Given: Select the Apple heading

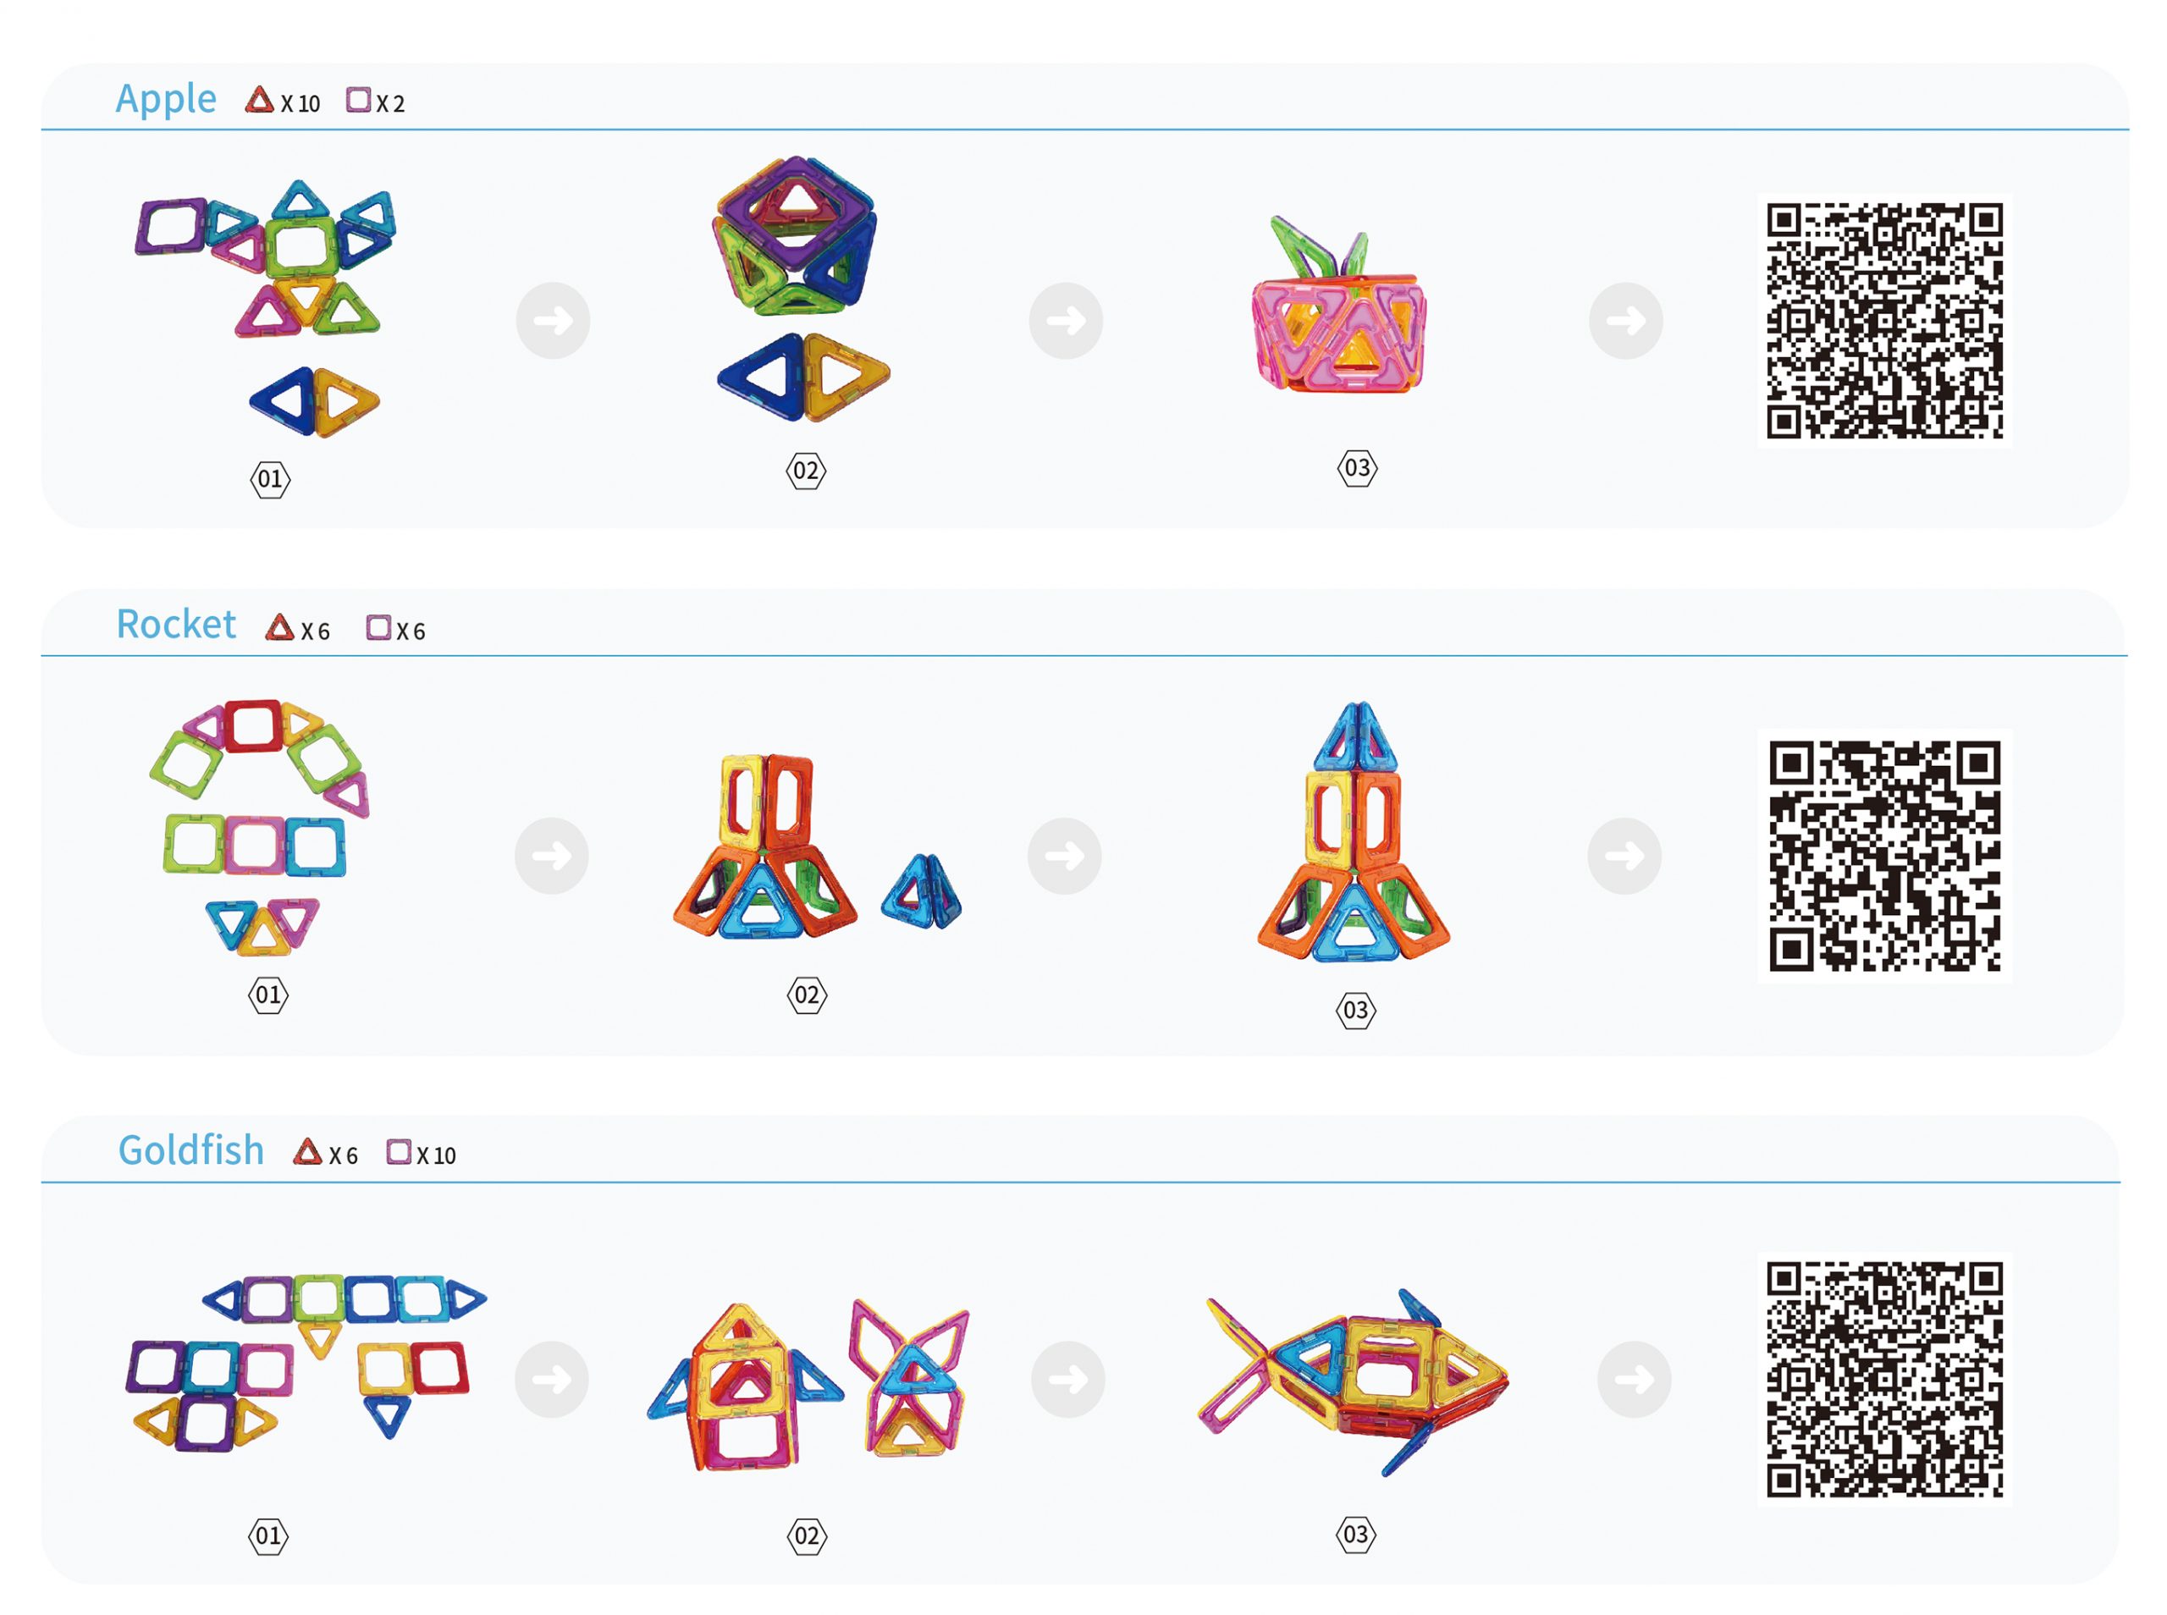Looking at the screenshot, I should (166, 100).
